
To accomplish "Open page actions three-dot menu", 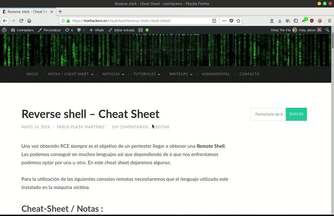I will [224, 20].
